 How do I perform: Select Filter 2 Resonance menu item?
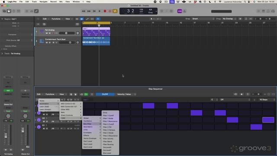coord(110,136)
